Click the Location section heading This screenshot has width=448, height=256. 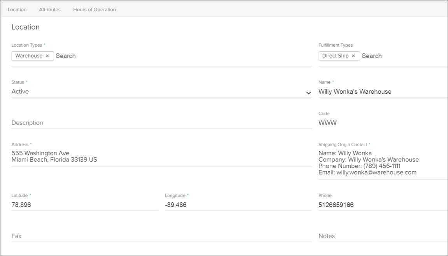25,27
